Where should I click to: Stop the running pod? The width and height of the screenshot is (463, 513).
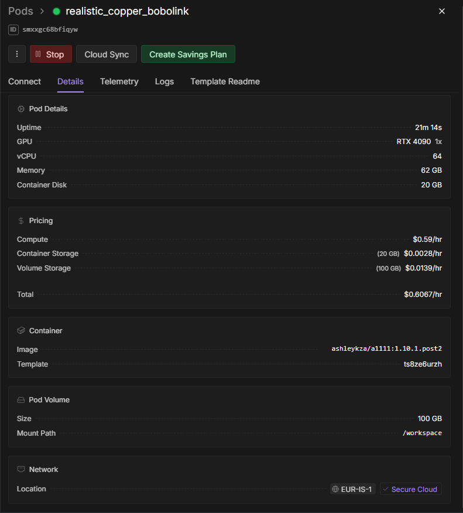click(x=51, y=54)
